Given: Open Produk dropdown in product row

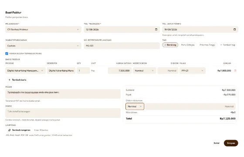Looking at the screenshot, I should [x=25, y=71].
